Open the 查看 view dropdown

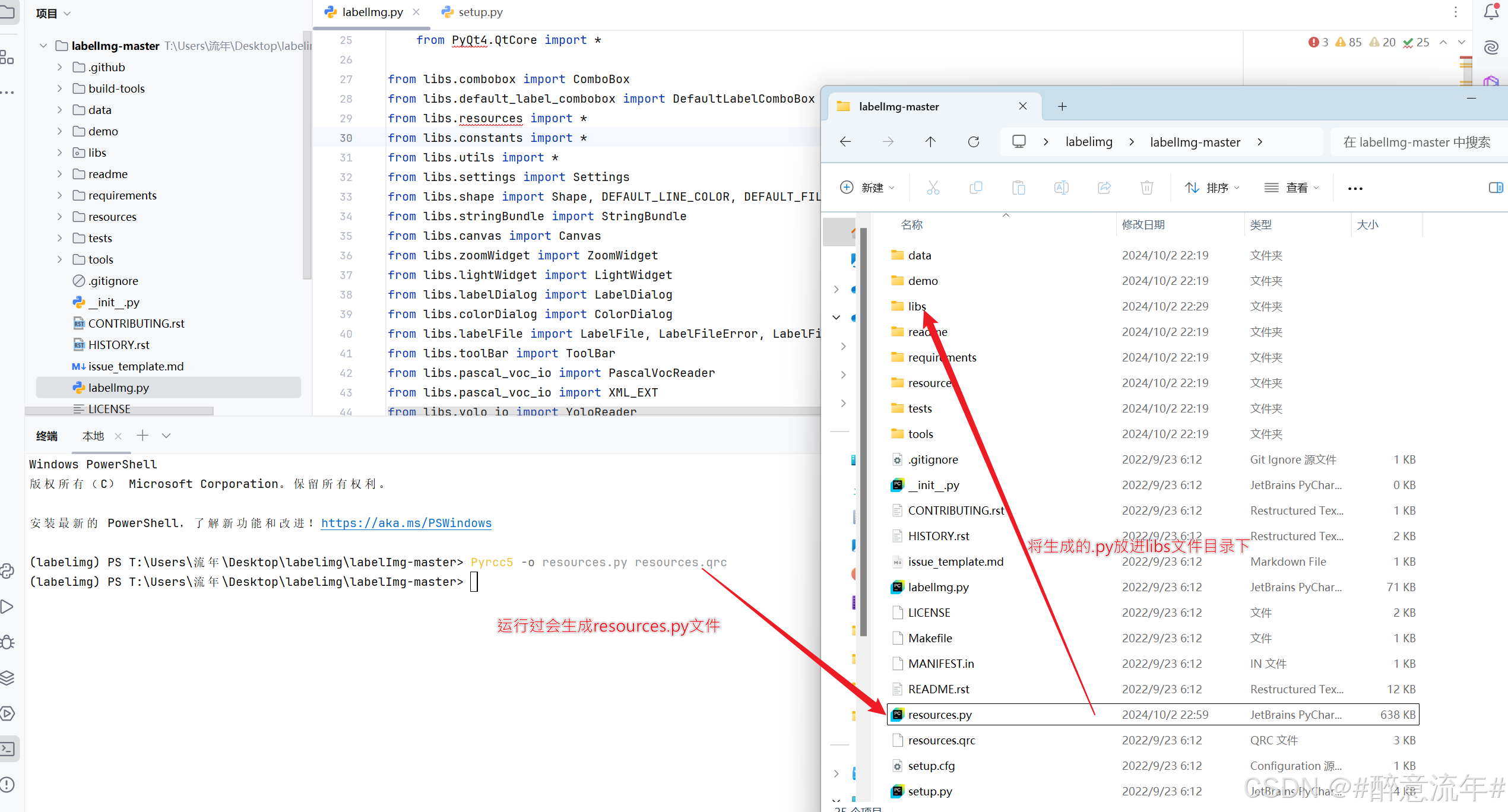pos(1291,188)
